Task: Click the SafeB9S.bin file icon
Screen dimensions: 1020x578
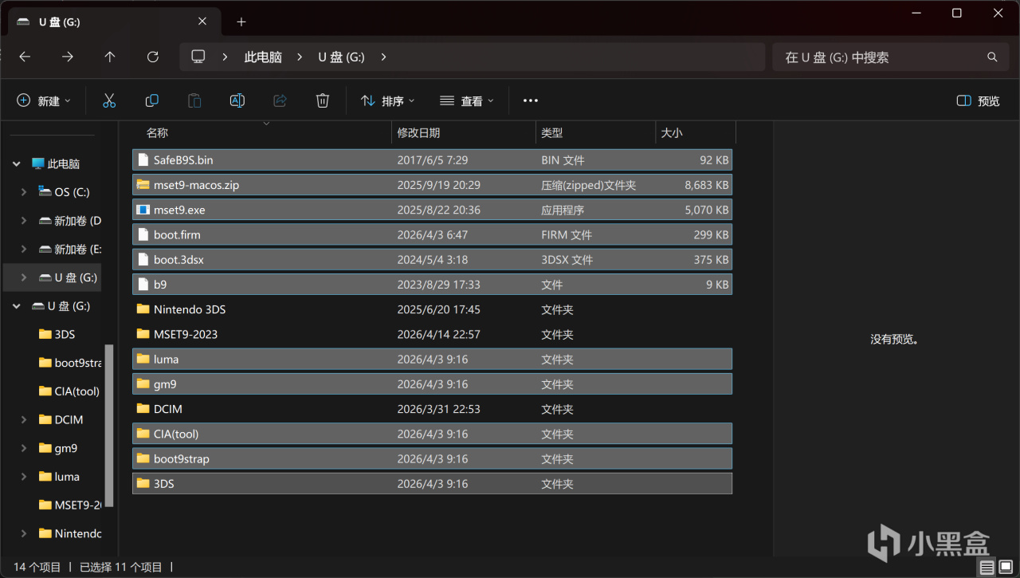Action: pyautogui.click(x=143, y=159)
